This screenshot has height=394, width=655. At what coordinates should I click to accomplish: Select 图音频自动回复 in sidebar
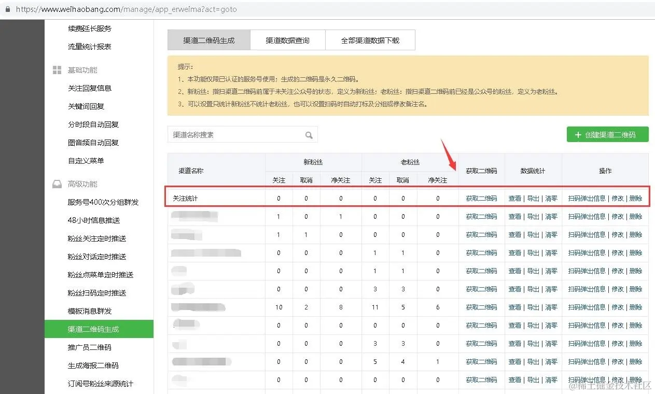point(93,143)
